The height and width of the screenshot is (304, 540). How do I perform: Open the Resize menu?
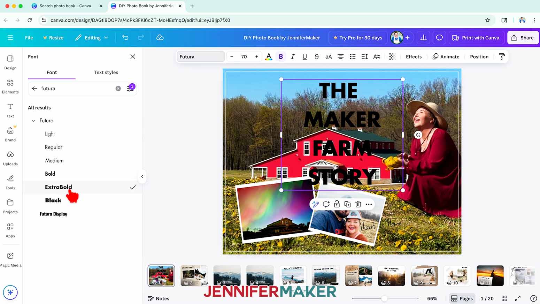(53, 38)
